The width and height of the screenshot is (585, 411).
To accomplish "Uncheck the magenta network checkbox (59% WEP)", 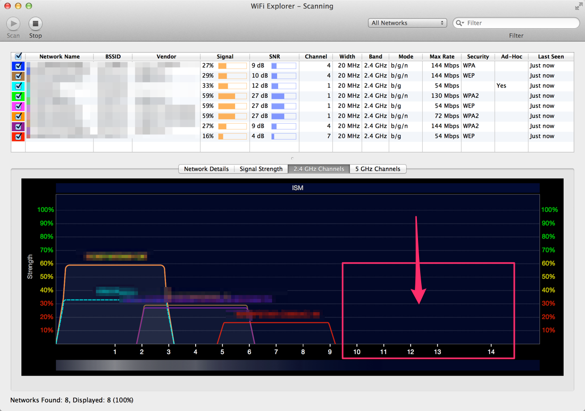I will coord(18,106).
